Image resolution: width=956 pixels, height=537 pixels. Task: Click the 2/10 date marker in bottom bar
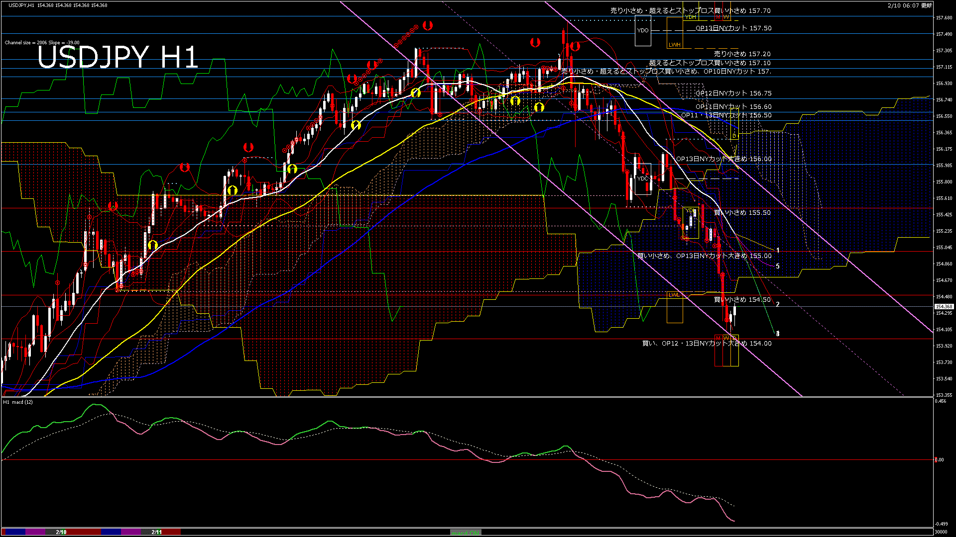(61, 532)
